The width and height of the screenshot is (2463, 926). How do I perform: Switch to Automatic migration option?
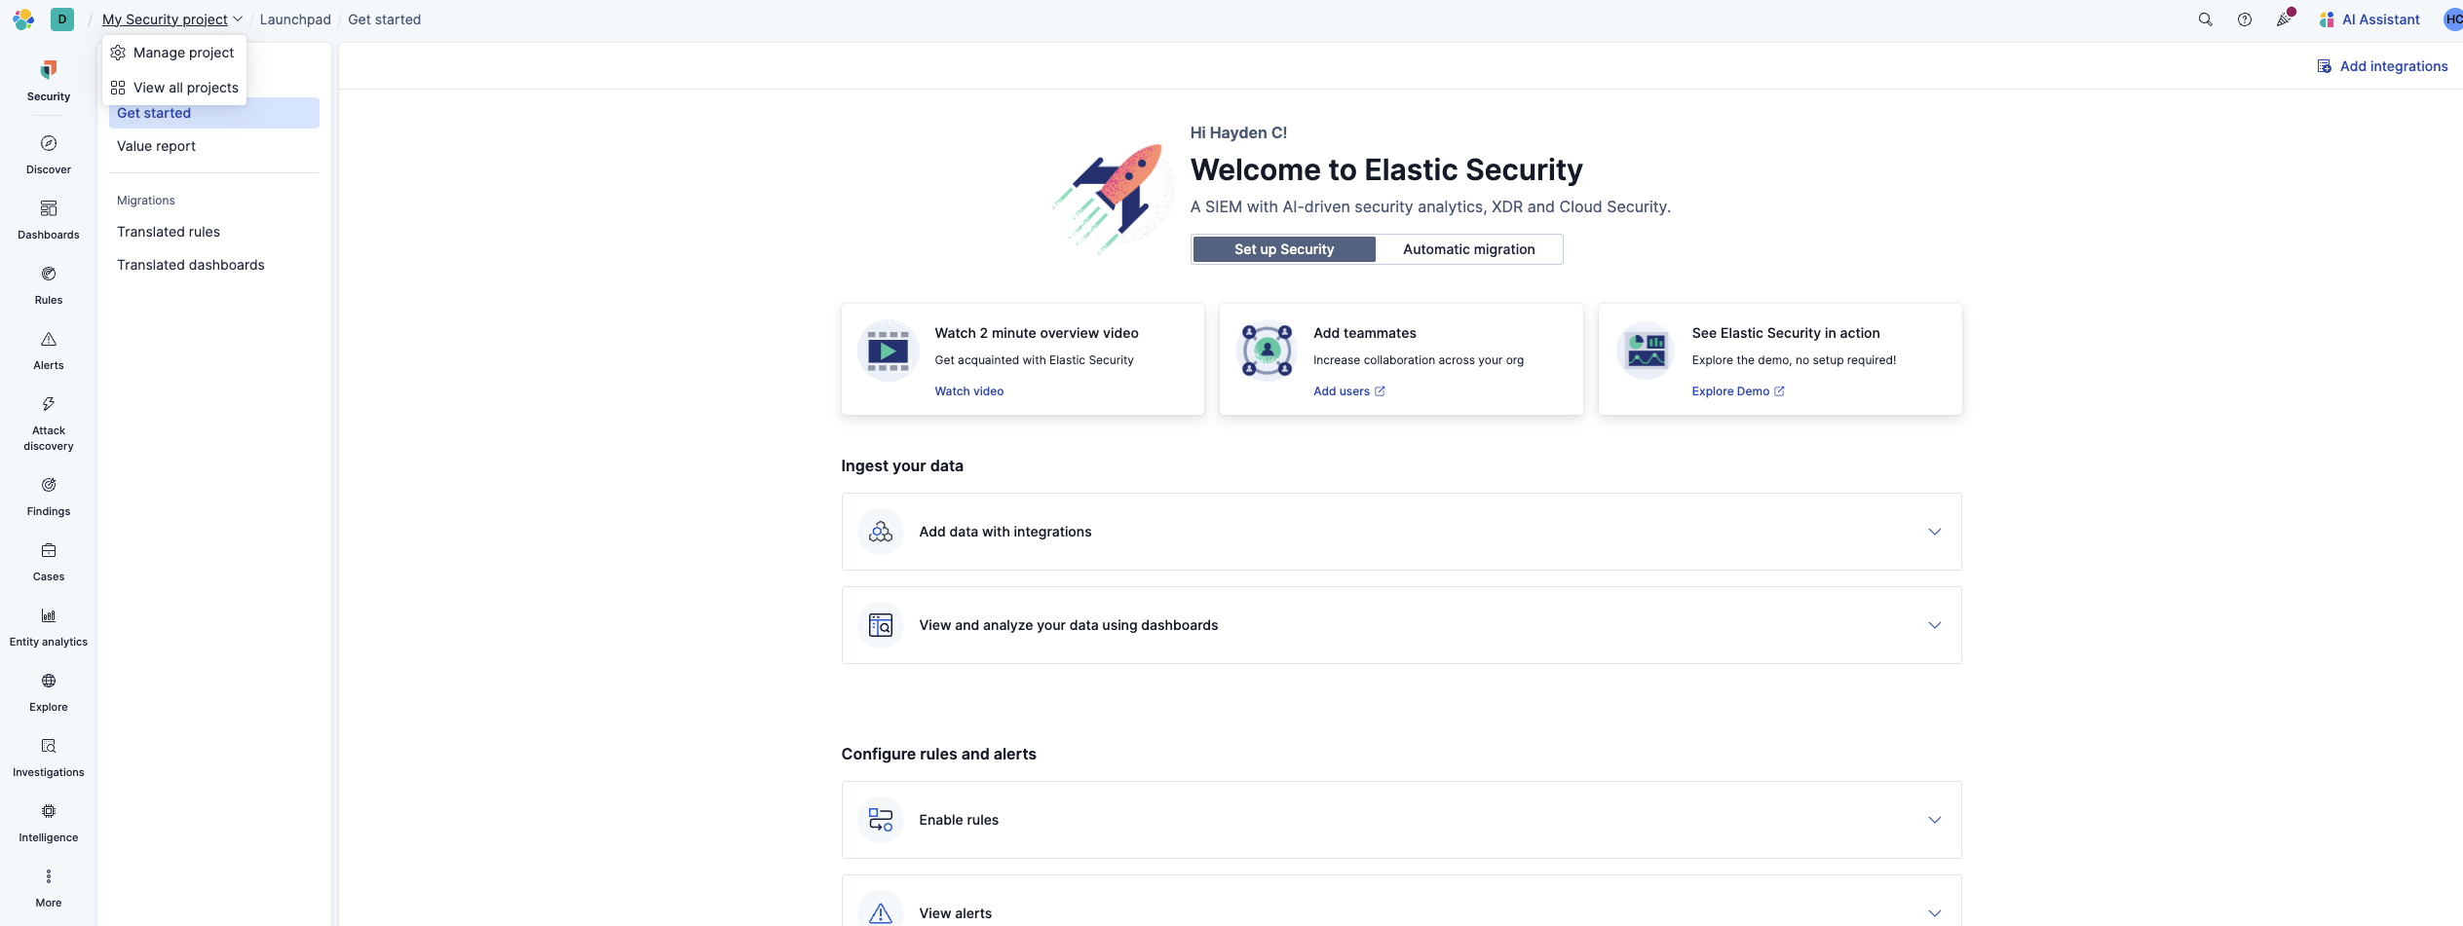(1468, 249)
